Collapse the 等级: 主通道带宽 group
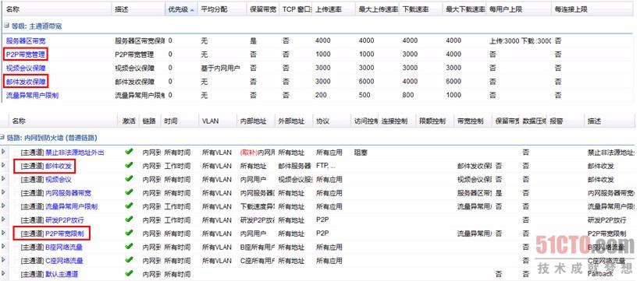640x281 pixels. [6, 26]
